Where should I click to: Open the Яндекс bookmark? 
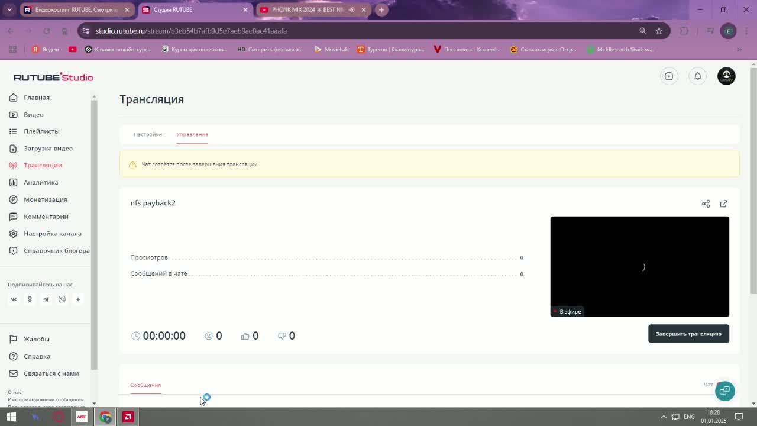46,50
